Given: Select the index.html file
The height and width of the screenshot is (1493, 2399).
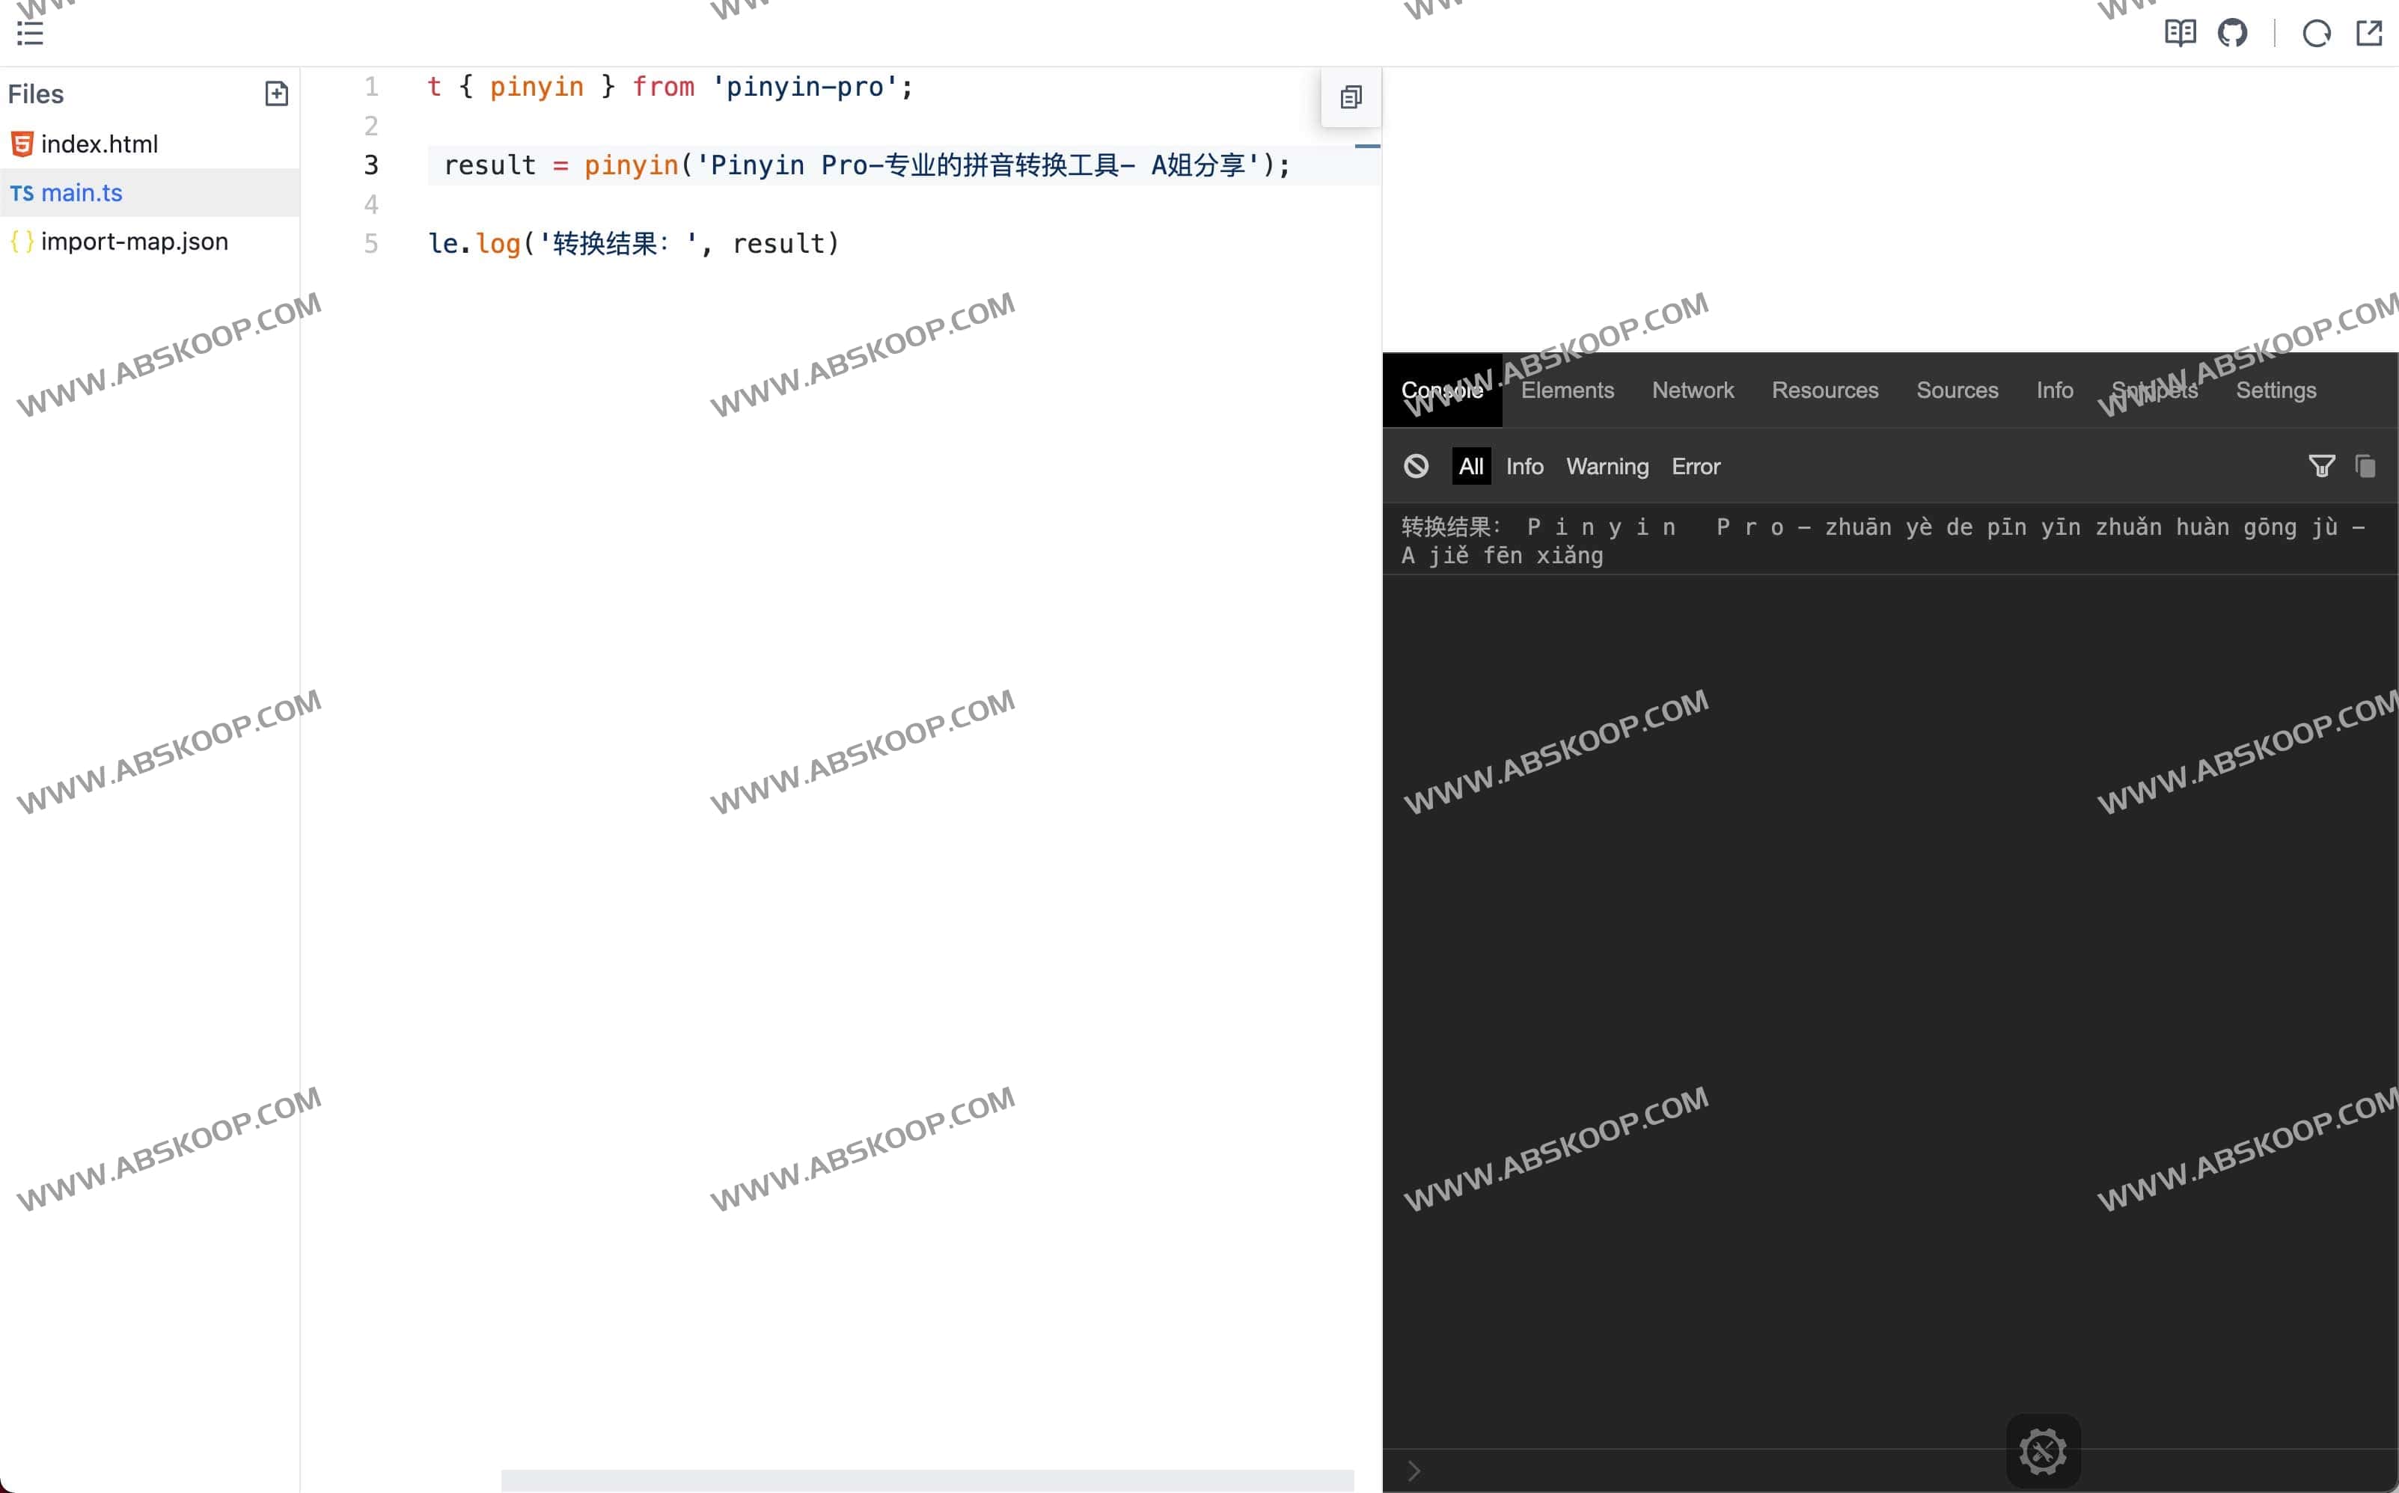Looking at the screenshot, I should [x=100, y=143].
